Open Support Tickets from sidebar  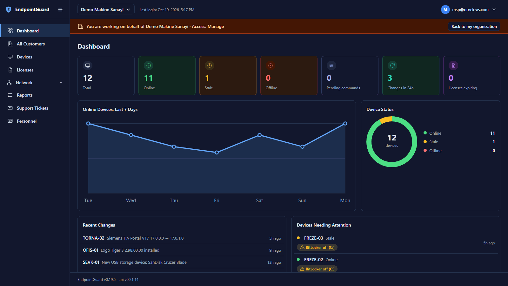click(35, 108)
